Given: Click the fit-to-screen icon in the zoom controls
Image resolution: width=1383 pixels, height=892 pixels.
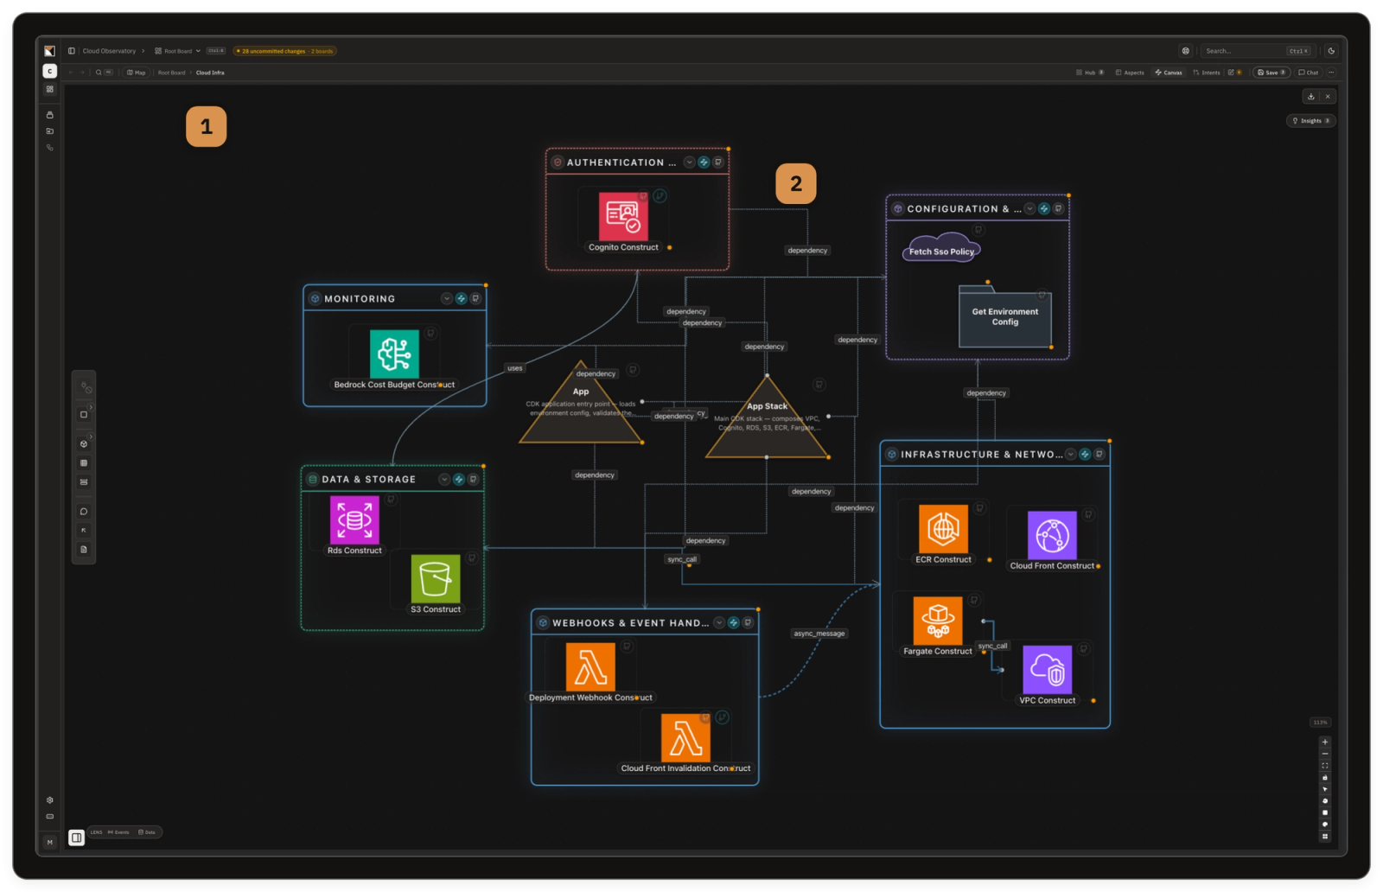Looking at the screenshot, I should [1324, 766].
